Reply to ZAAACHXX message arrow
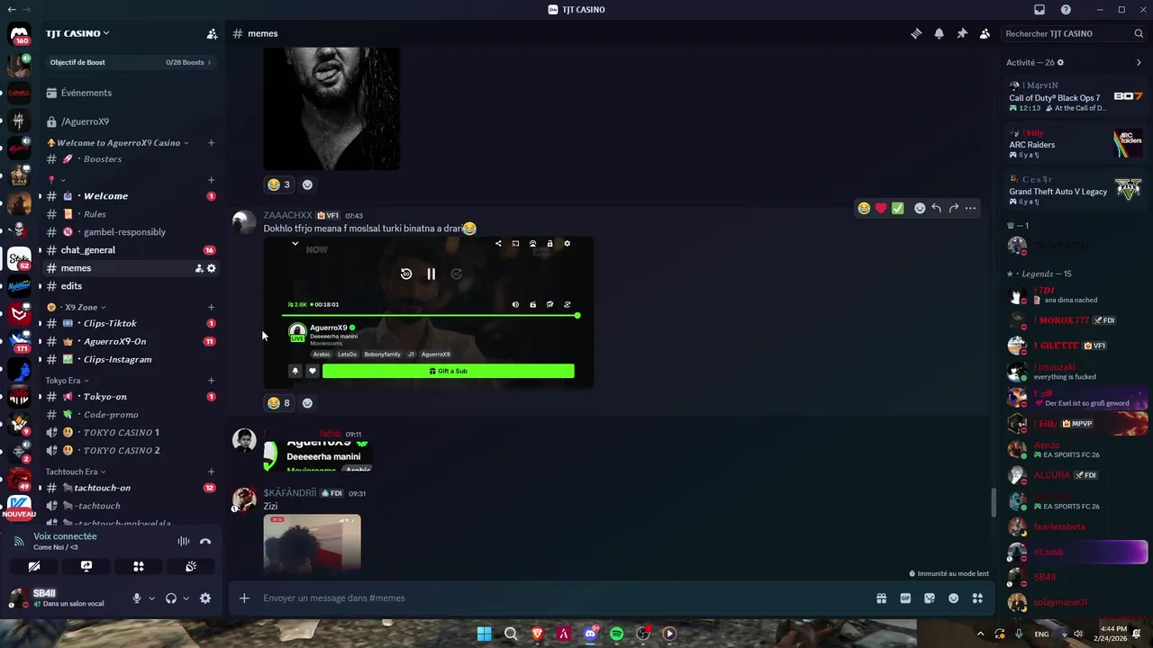The width and height of the screenshot is (1153, 648). click(x=937, y=208)
